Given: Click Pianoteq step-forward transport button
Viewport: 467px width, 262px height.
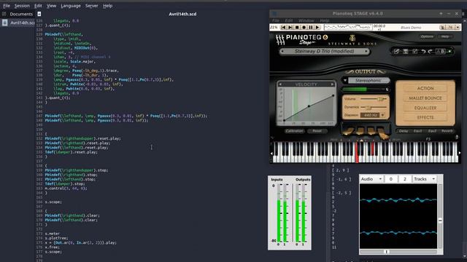Looking at the screenshot, I should coord(290,28).
